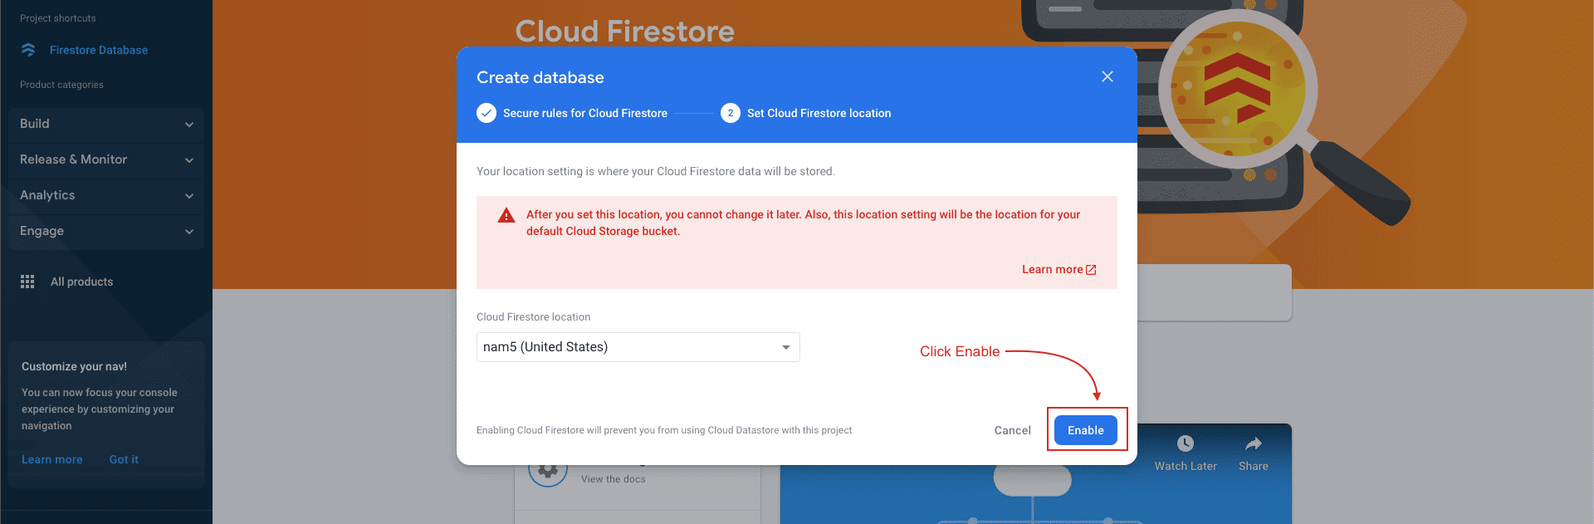Image resolution: width=1594 pixels, height=524 pixels.
Task: Cancel the database creation
Action: (x=1012, y=430)
